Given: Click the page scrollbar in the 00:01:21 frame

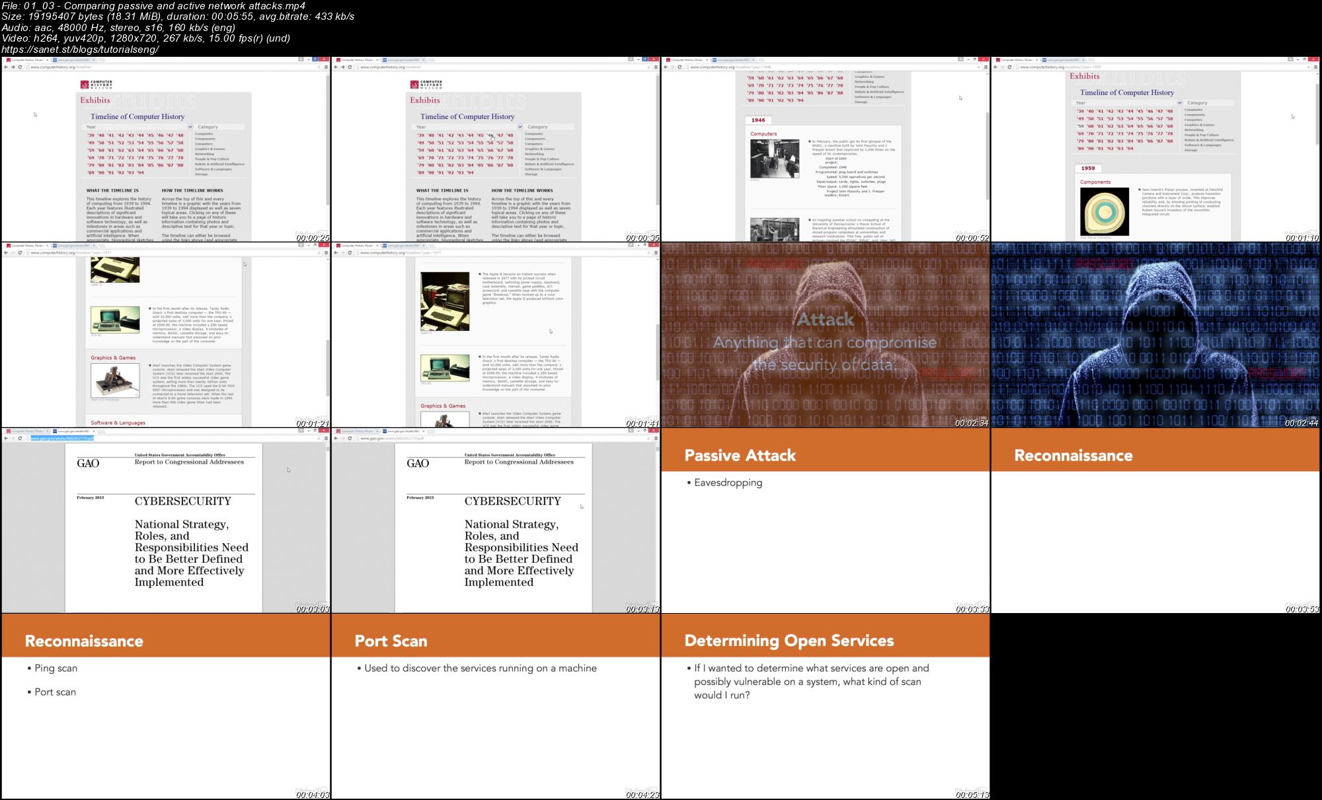Looking at the screenshot, I should coord(327,367).
